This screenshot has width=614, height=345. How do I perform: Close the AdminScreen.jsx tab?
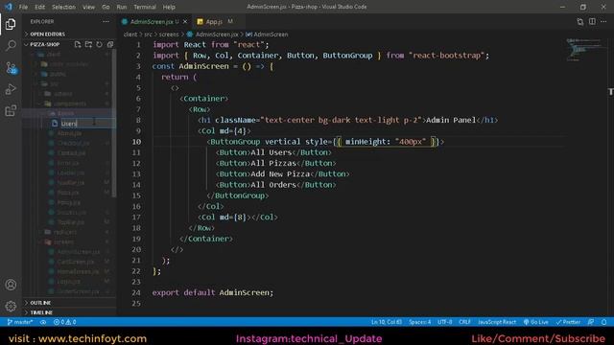coord(185,21)
